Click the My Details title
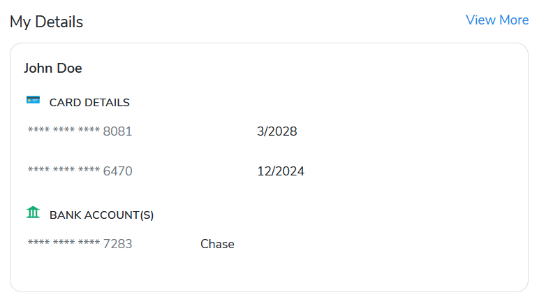Viewport: 546px width, 302px height. point(46,22)
